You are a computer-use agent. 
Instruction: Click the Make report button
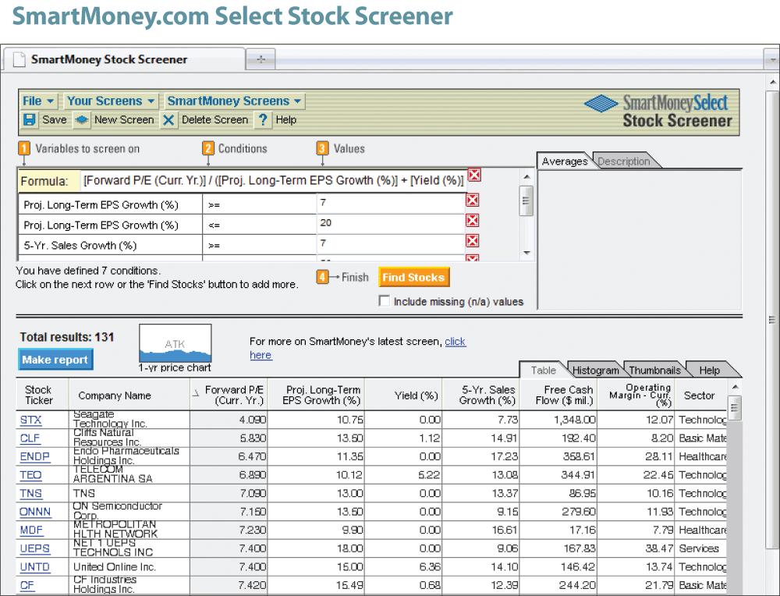pos(55,359)
